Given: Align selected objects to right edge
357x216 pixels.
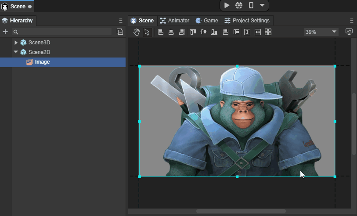Looking at the screenshot, I should 181,32.
